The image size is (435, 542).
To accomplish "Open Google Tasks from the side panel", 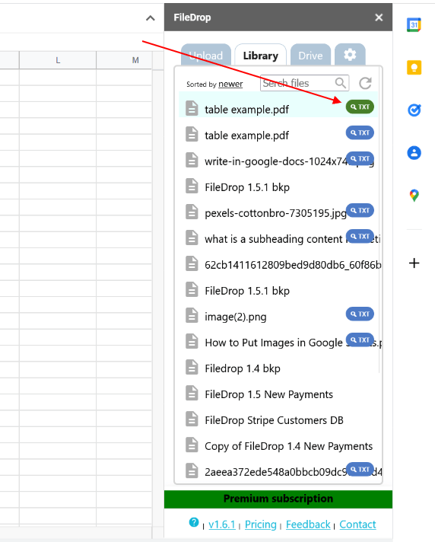I will click(x=414, y=110).
